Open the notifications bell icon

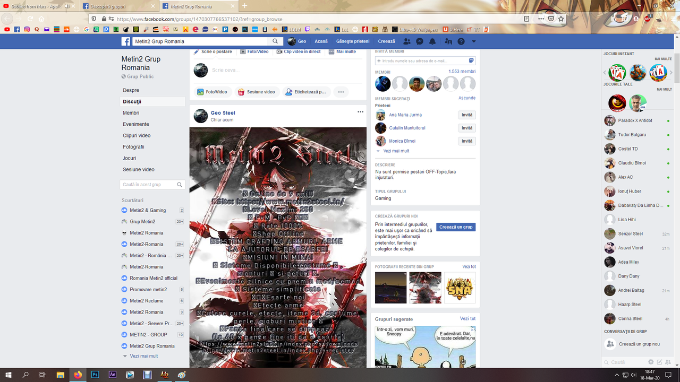point(432,41)
